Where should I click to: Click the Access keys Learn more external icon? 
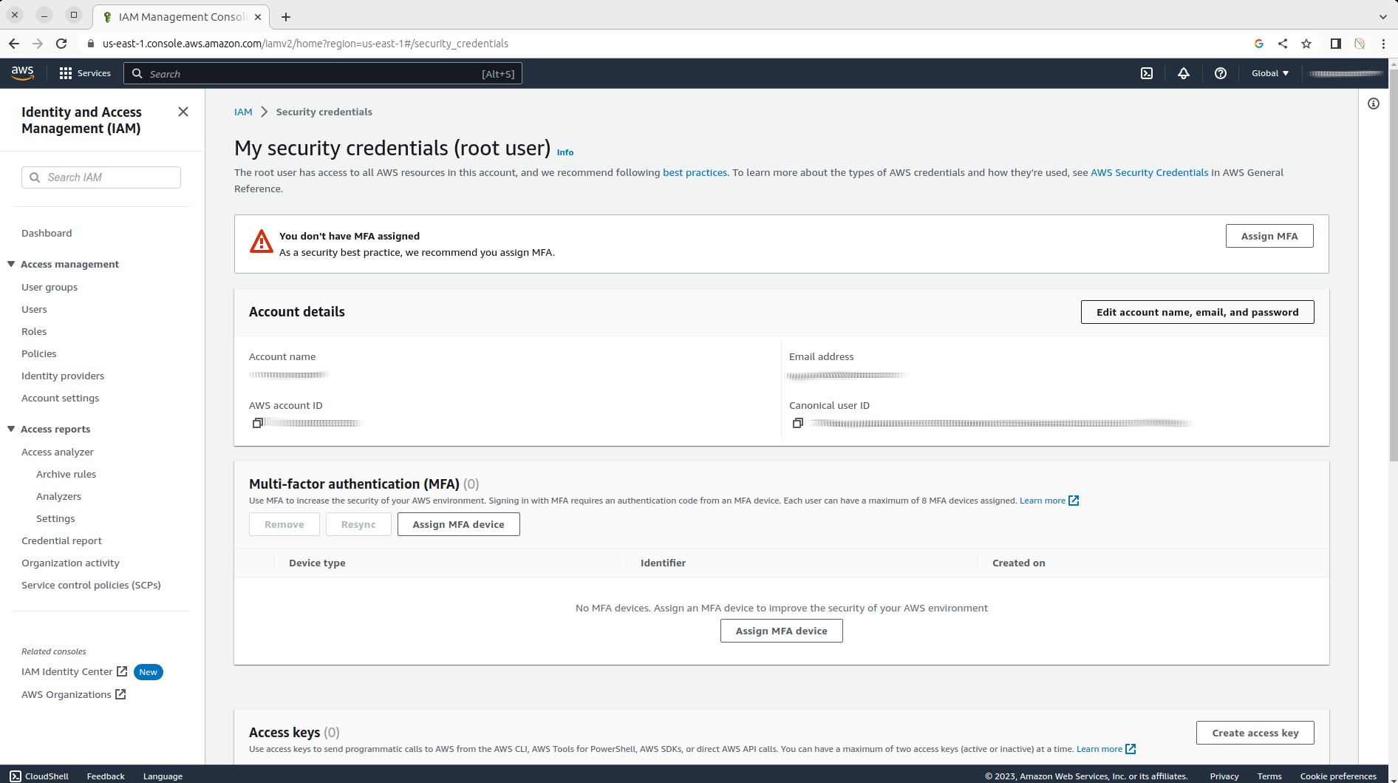(x=1131, y=749)
